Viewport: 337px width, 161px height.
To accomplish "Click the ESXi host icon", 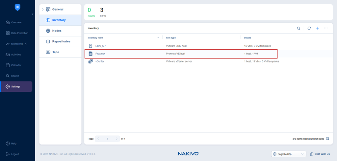I will point(91,46).
